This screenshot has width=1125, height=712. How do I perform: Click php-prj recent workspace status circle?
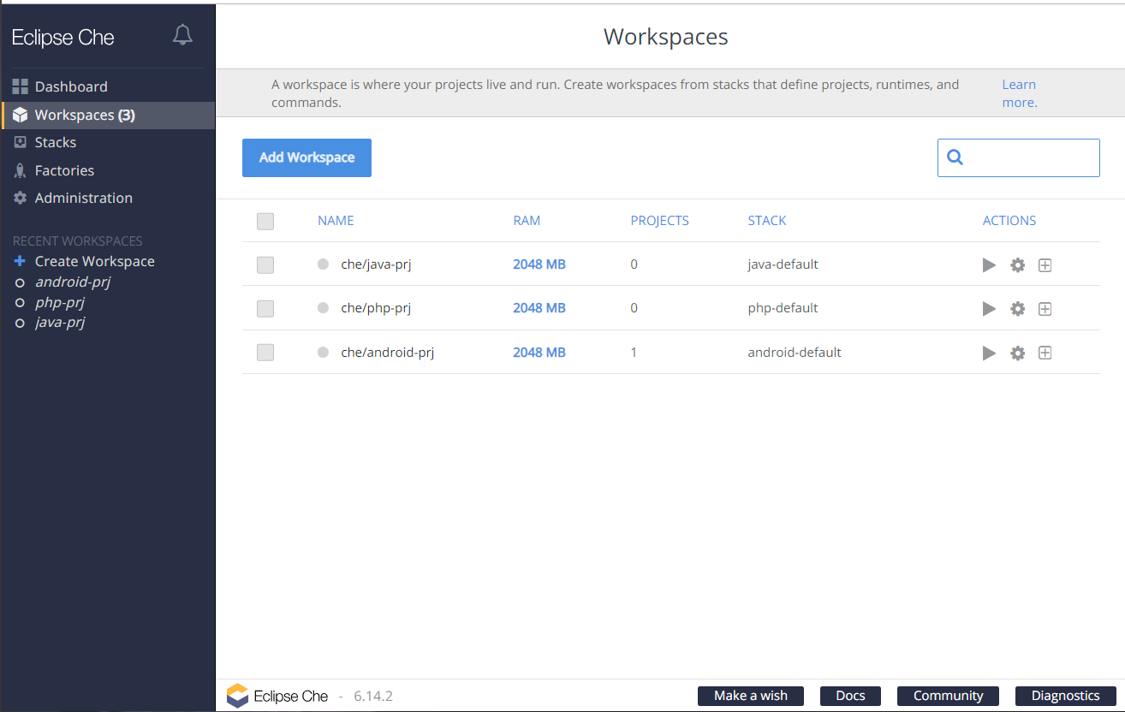pyautogui.click(x=20, y=303)
